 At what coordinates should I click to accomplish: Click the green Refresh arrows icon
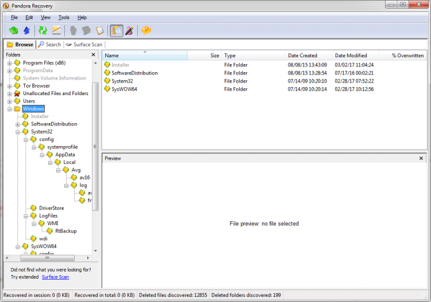[43, 30]
